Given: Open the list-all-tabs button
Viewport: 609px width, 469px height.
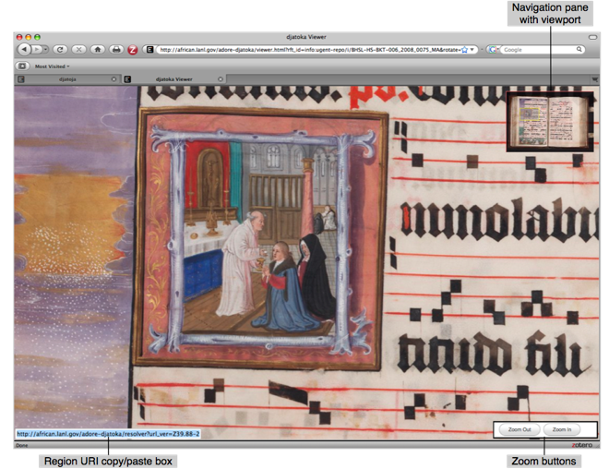Looking at the screenshot, I should pyautogui.click(x=594, y=79).
